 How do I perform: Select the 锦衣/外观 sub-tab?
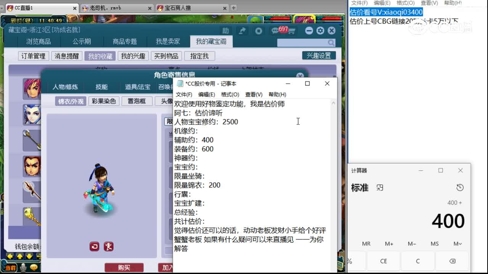(x=71, y=101)
